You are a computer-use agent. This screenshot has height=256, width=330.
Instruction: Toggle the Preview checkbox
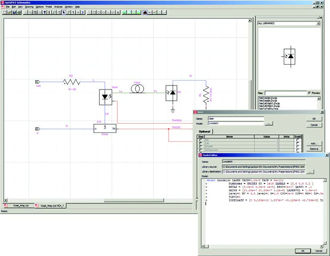tap(310, 93)
